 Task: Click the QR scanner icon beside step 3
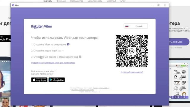tap(80, 57)
